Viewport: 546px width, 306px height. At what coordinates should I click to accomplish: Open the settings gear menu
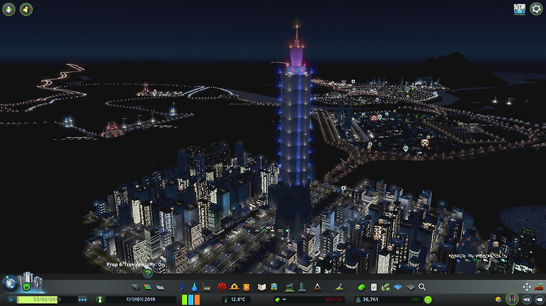click(536, 9)
